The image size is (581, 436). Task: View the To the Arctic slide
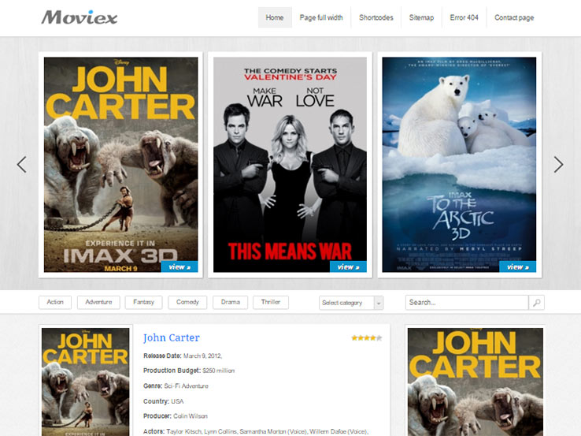tap(518, 266)
